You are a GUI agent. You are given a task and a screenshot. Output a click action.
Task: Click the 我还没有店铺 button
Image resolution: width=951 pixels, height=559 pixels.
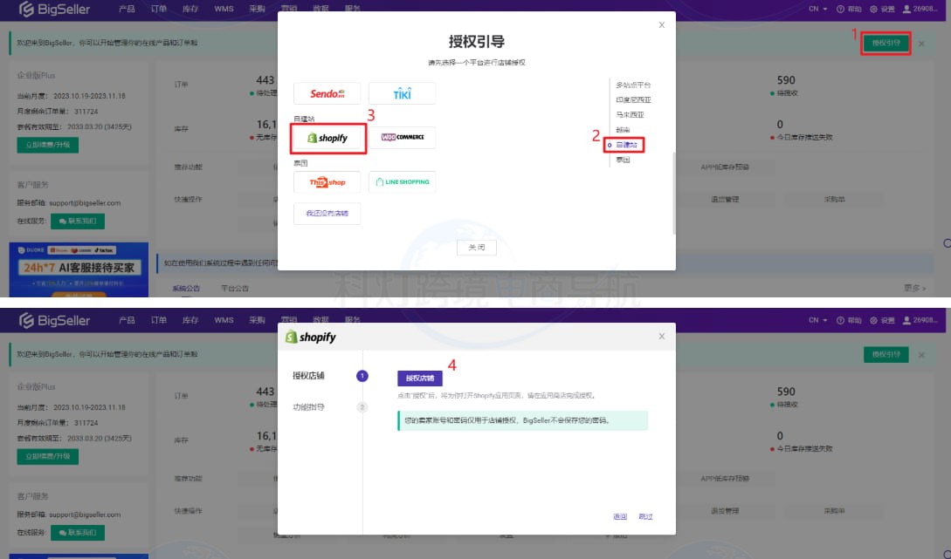327,214
